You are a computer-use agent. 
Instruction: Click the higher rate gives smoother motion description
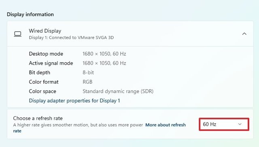pos(78,125)
